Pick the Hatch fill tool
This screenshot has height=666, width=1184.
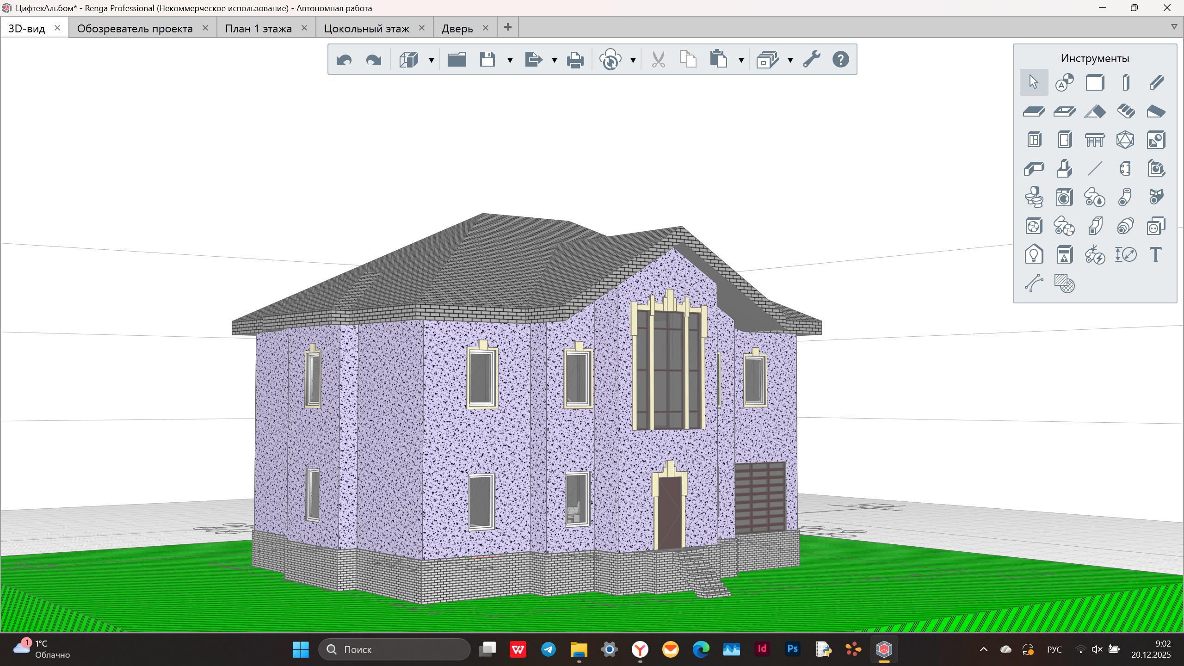pos(1064,284)
